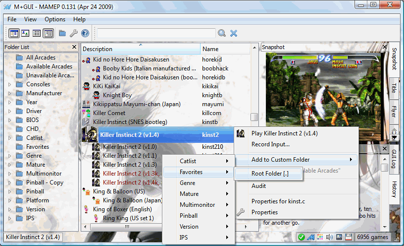This screenshot has width=404, height=246.
Task: Switch to the Flyer side tab
Action: [x=394, y=112]
